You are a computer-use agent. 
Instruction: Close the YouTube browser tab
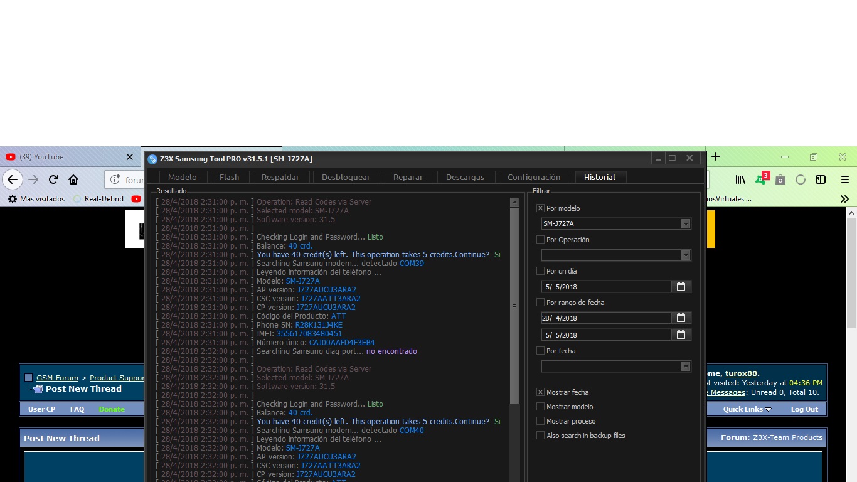[130, 157]
